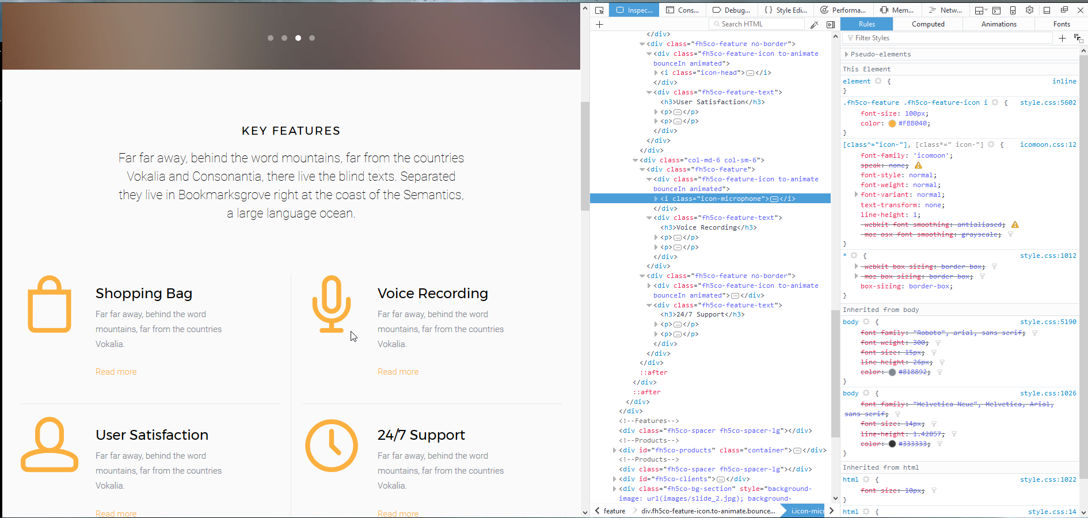Image resolution: width=1088 pixels, height=518 pixels.
Task: Click selector highlighter for icon- class rule
Action: click(991, 144)
